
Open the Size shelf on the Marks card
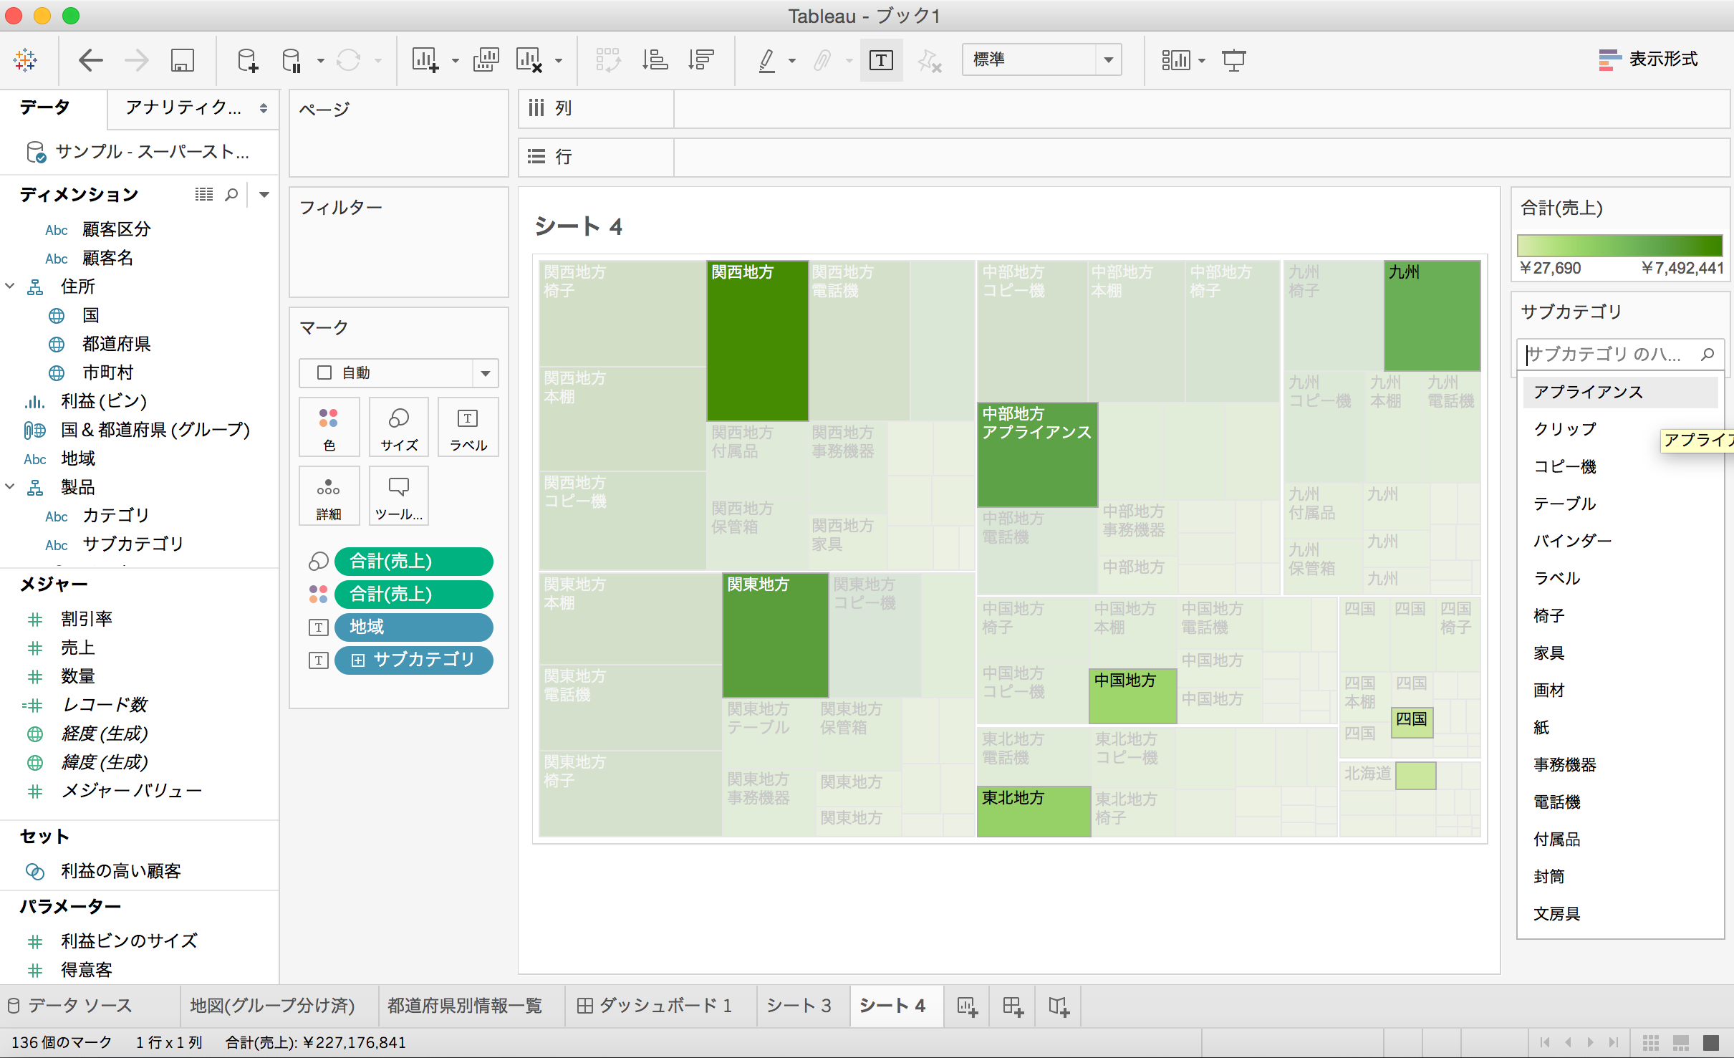click(398, 427)
